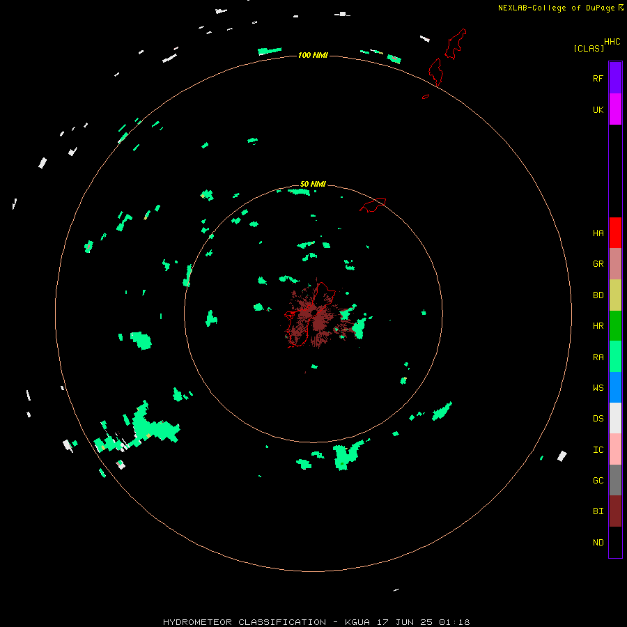
Task: Click the BI legend label
Action: click(598, 511)
